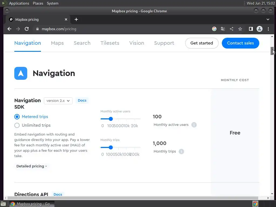Image resolution: width=276 pixels, height=207 pixels.
Task: Switch to the Support pricing tab
Action: pos(164,43)
